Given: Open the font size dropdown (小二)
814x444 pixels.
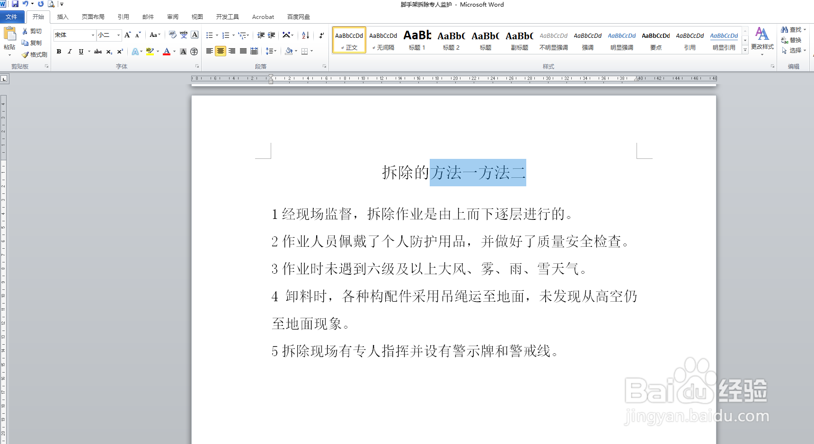Looking at the screenshot, I should [x=118, y=35].
